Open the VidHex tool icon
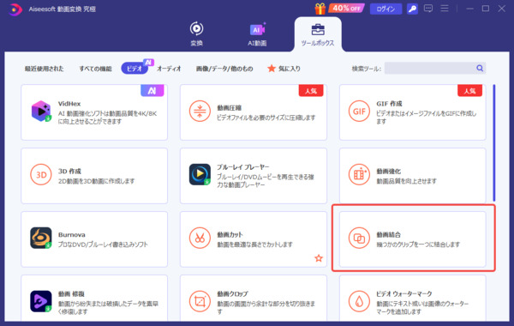 click(41, 111)
